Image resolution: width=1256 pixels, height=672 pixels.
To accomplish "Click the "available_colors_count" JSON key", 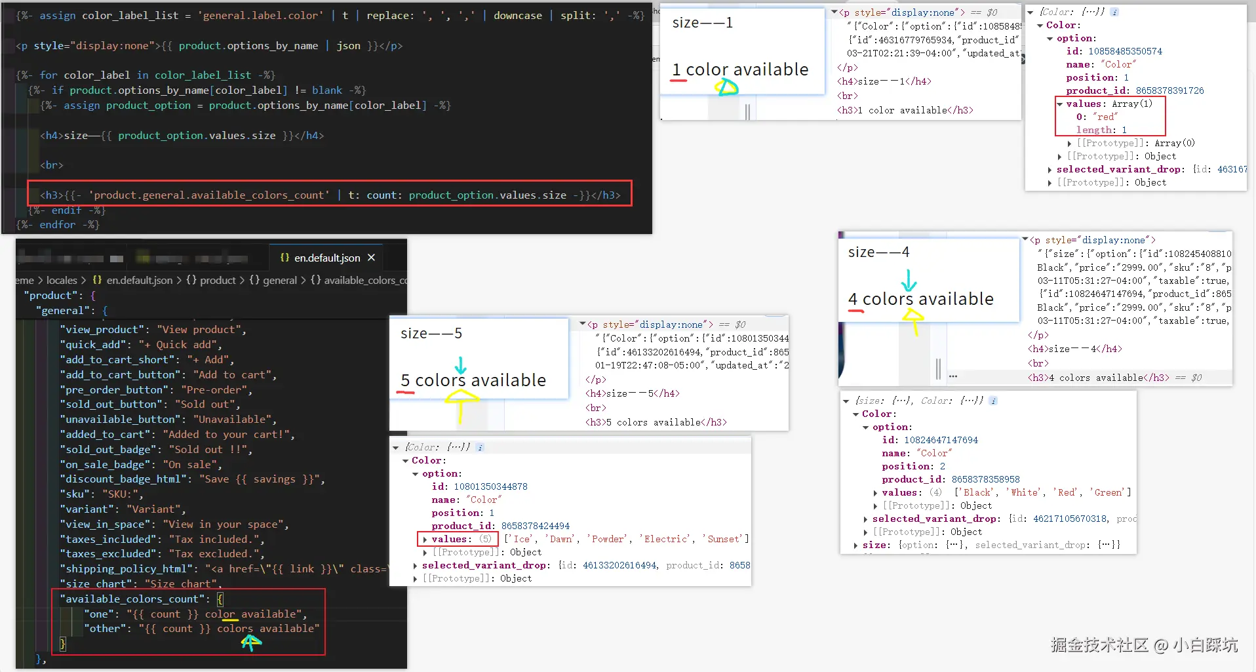I will [131, 599].
